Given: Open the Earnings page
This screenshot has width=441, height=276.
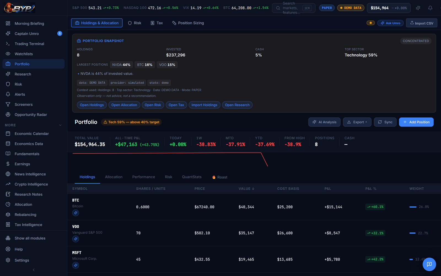Looking at the screenshot, I should tap(33, 164).
